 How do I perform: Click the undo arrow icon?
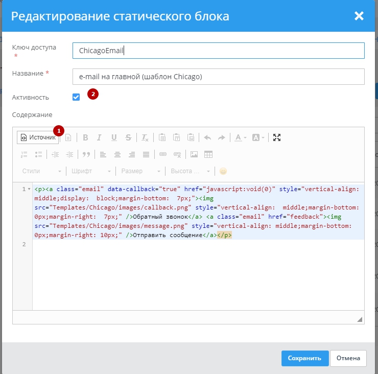(x=207, y=137)
